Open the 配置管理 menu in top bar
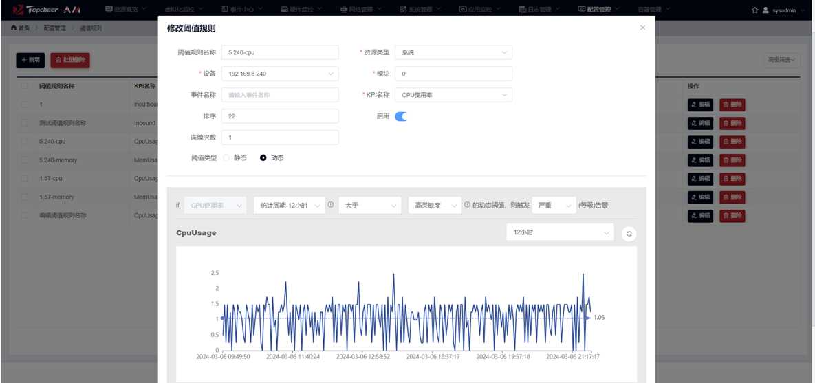 (x=599, y=10)
